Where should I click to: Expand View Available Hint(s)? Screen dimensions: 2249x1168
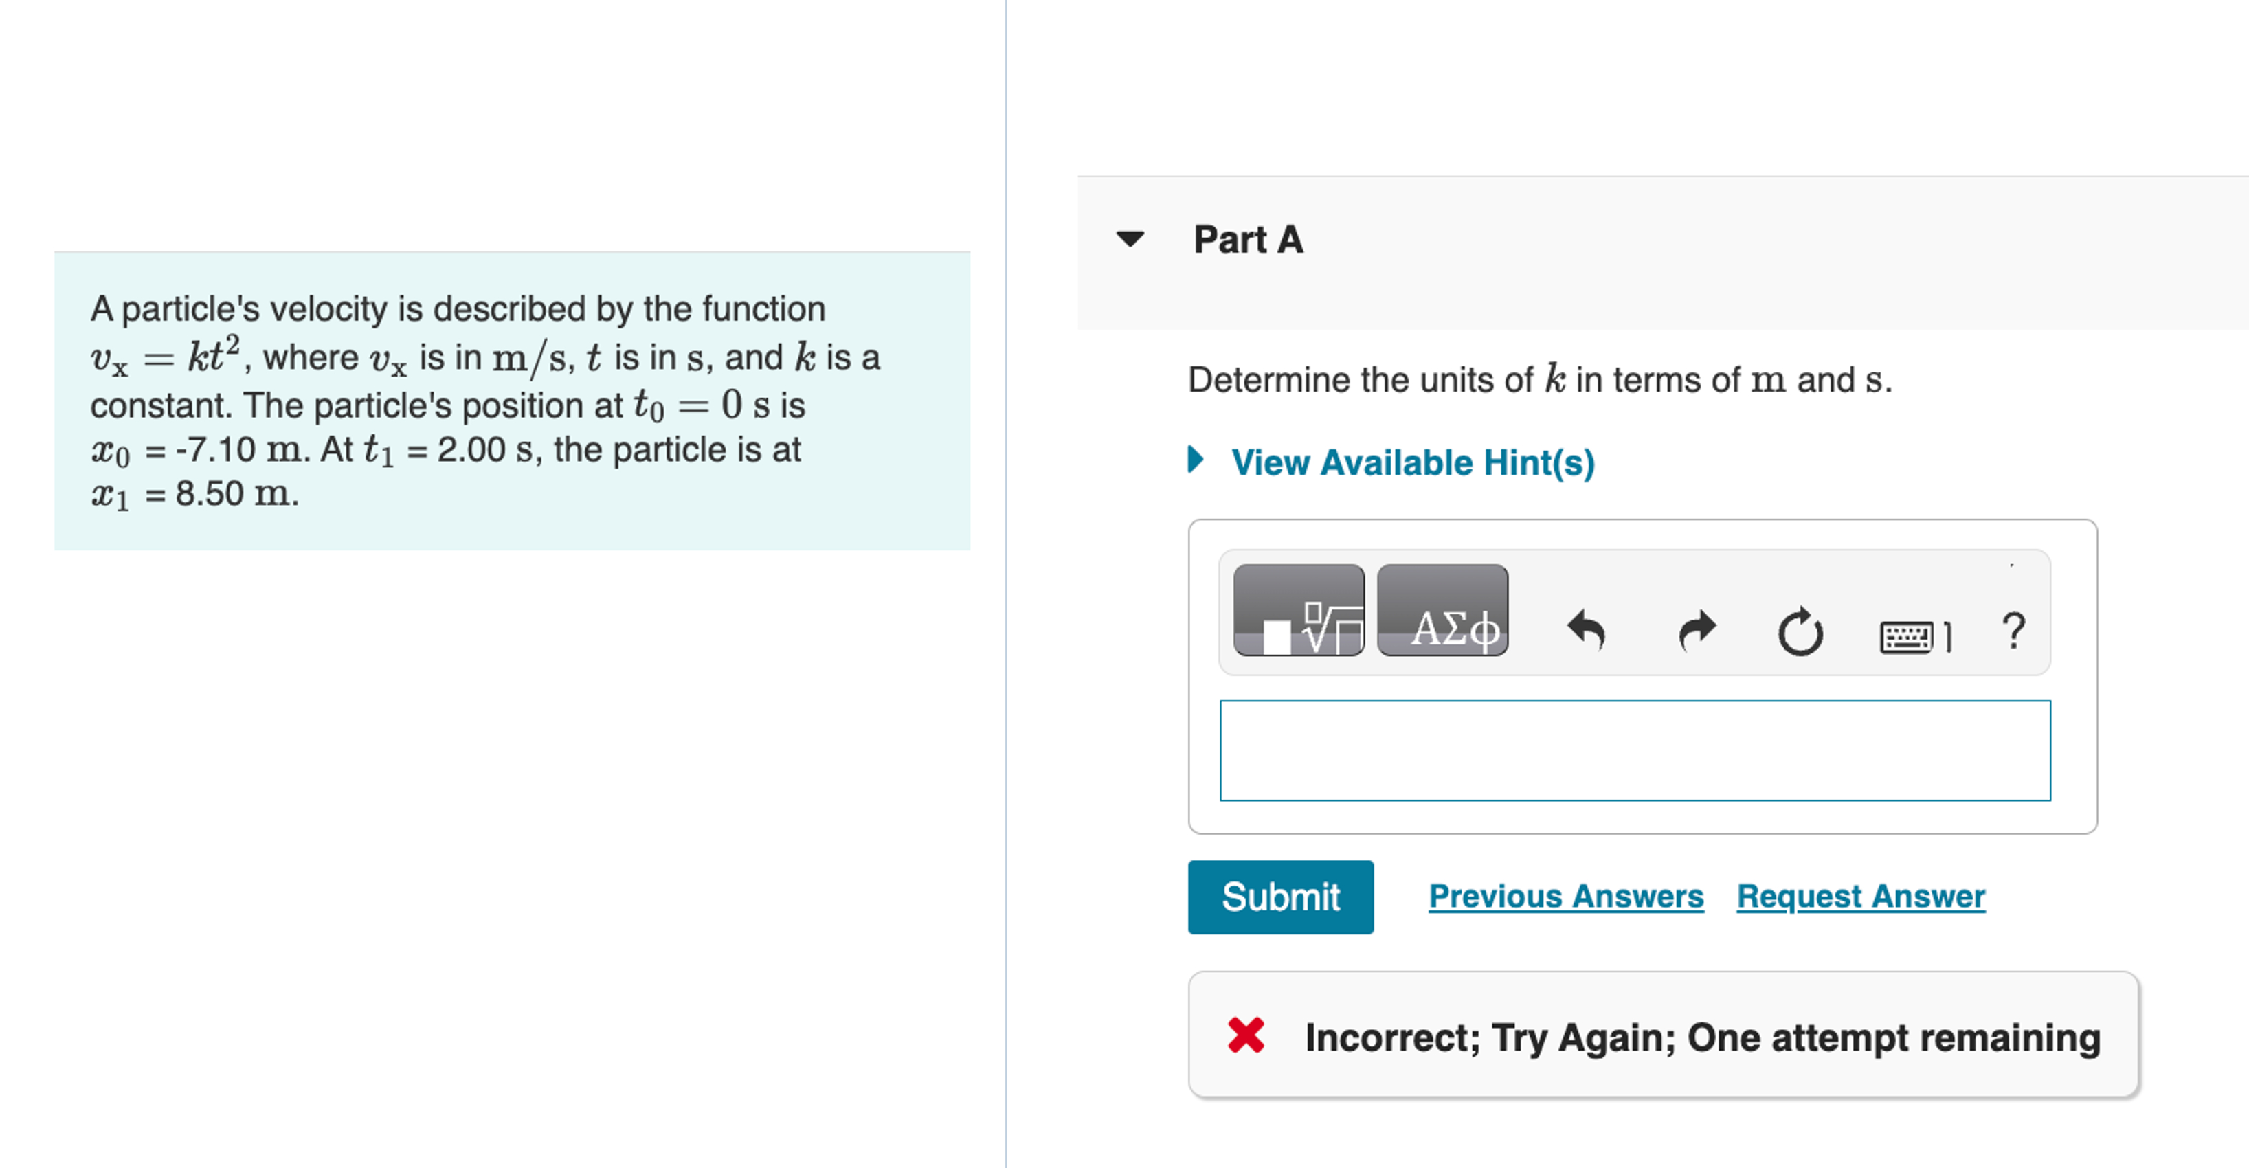(x=1413, y=462)
